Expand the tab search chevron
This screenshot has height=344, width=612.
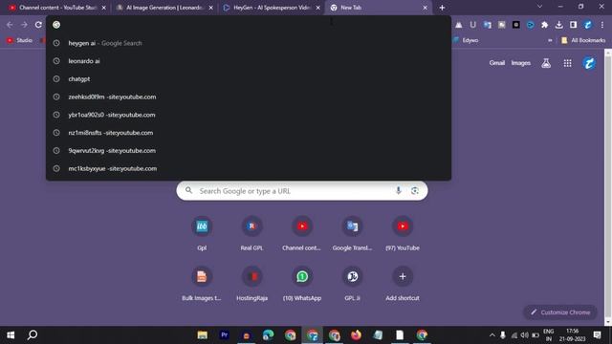click(x=539, y=7)
